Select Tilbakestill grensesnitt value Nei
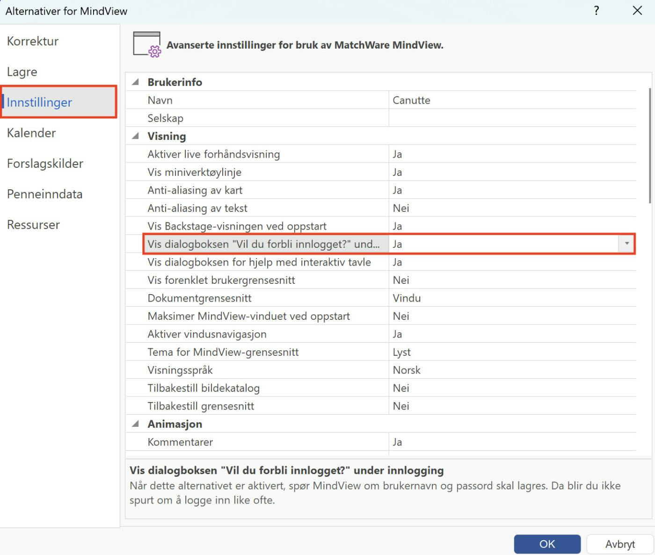 512,406
